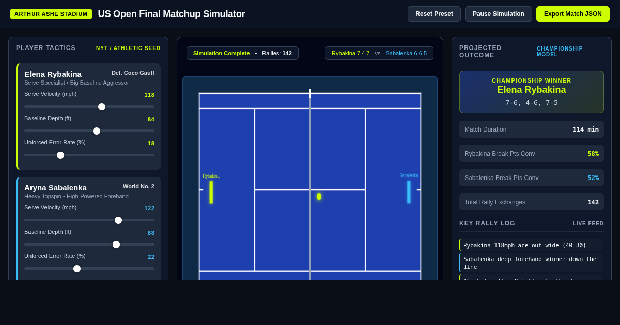Click the NYT / Athletic Seed label

[128, 48]
